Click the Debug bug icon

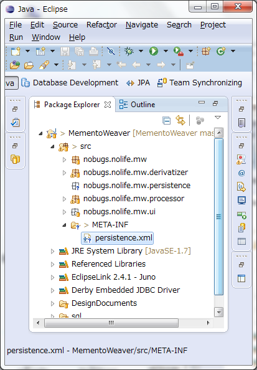[129, 51]
